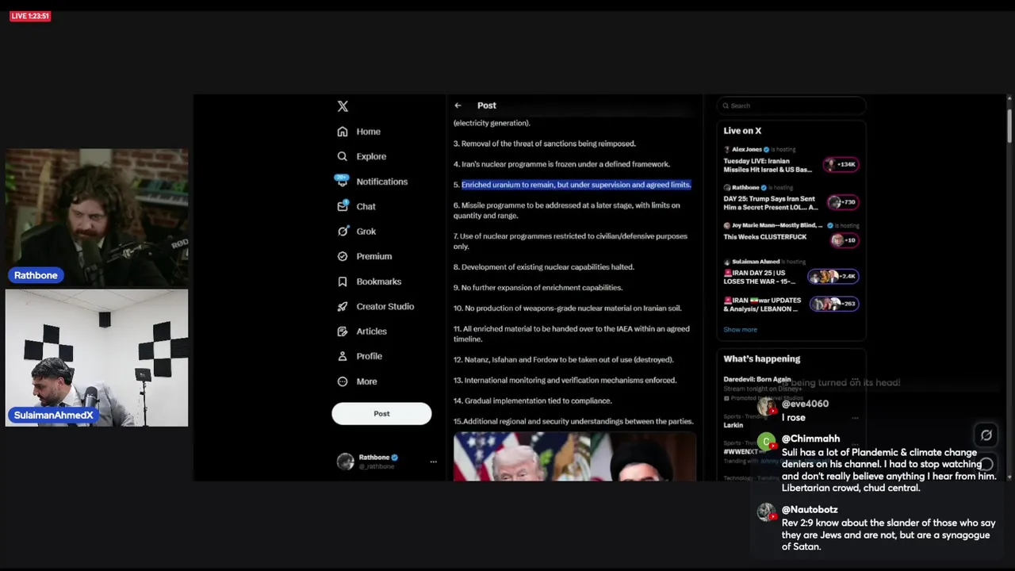This screenshot has height=571, width=1015.
Task: Click '(electricity generation).' text at top
Action: [492, 123]
